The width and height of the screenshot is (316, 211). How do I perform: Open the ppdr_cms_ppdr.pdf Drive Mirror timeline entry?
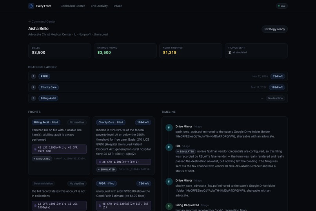pos(184,127)
